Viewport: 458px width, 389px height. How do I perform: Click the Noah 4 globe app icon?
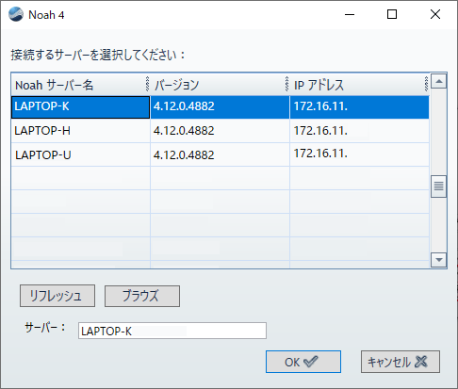click(16, 14)
